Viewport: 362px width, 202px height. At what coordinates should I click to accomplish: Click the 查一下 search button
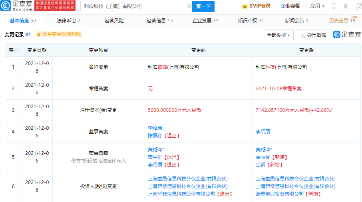(203, 6)
